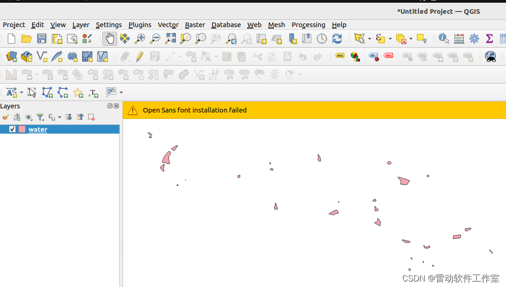Open the Project menu

point(14,25)
